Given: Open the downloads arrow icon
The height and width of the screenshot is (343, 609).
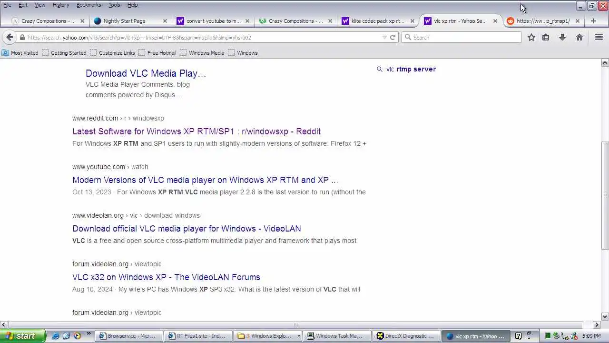Looking at the screenshot, I should pos(562,37).
